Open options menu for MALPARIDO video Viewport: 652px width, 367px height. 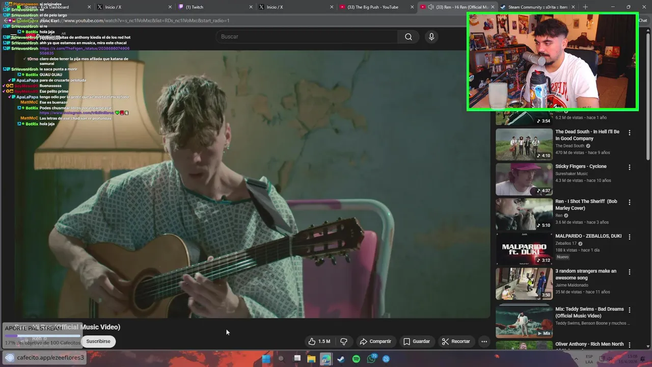[x=629, y=237]
